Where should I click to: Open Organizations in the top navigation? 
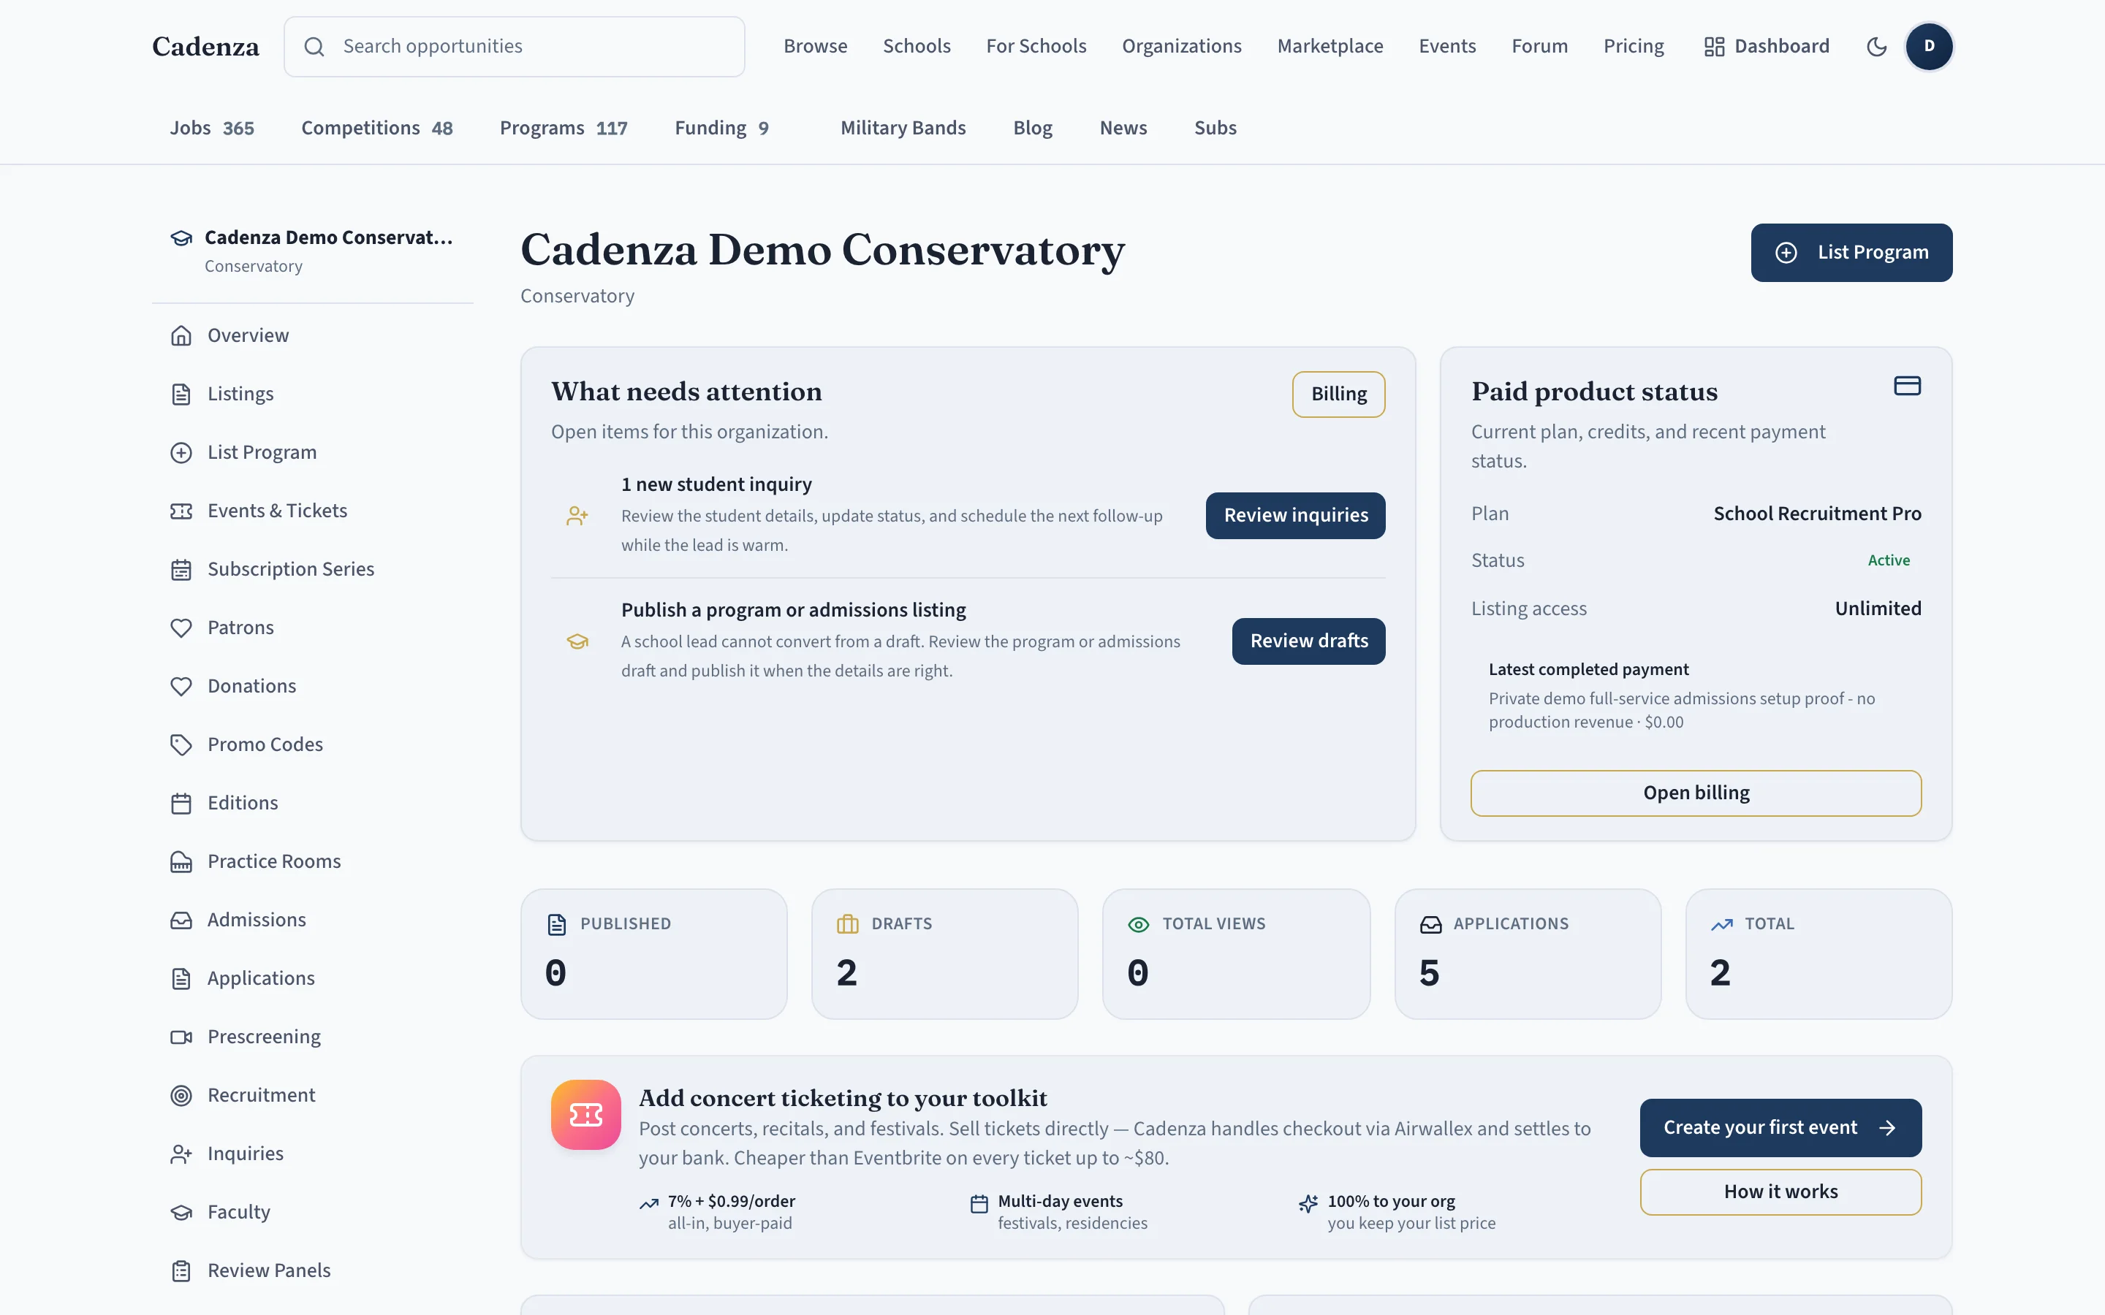pyautogui.click(x=1181, y=46)
